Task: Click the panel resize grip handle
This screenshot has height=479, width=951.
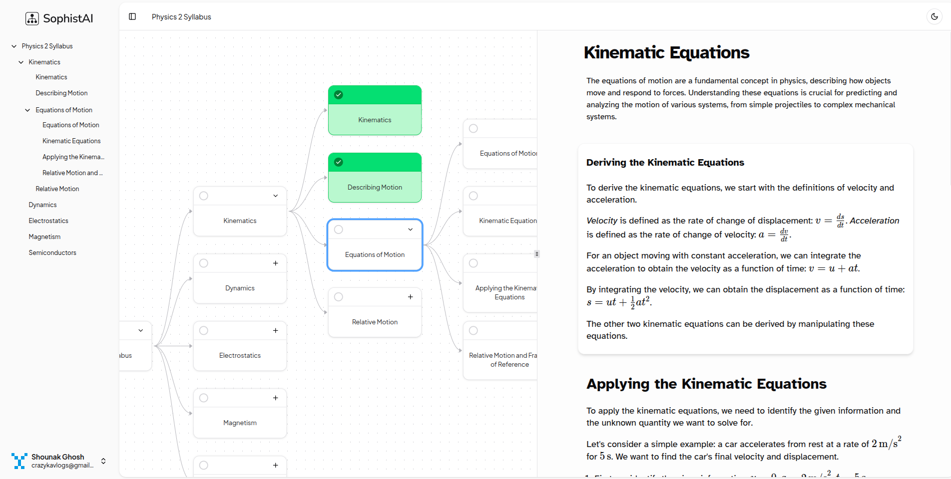Action: click(537, 254)
